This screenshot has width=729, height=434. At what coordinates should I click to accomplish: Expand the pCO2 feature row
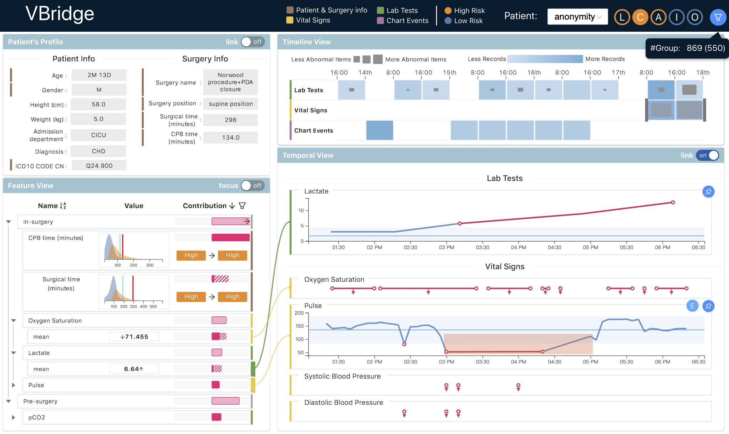click(14, 417)
